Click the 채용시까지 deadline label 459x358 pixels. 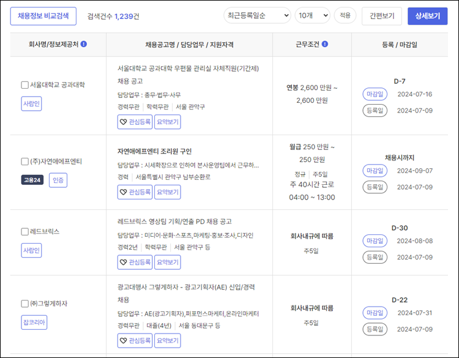coord(400,158)
